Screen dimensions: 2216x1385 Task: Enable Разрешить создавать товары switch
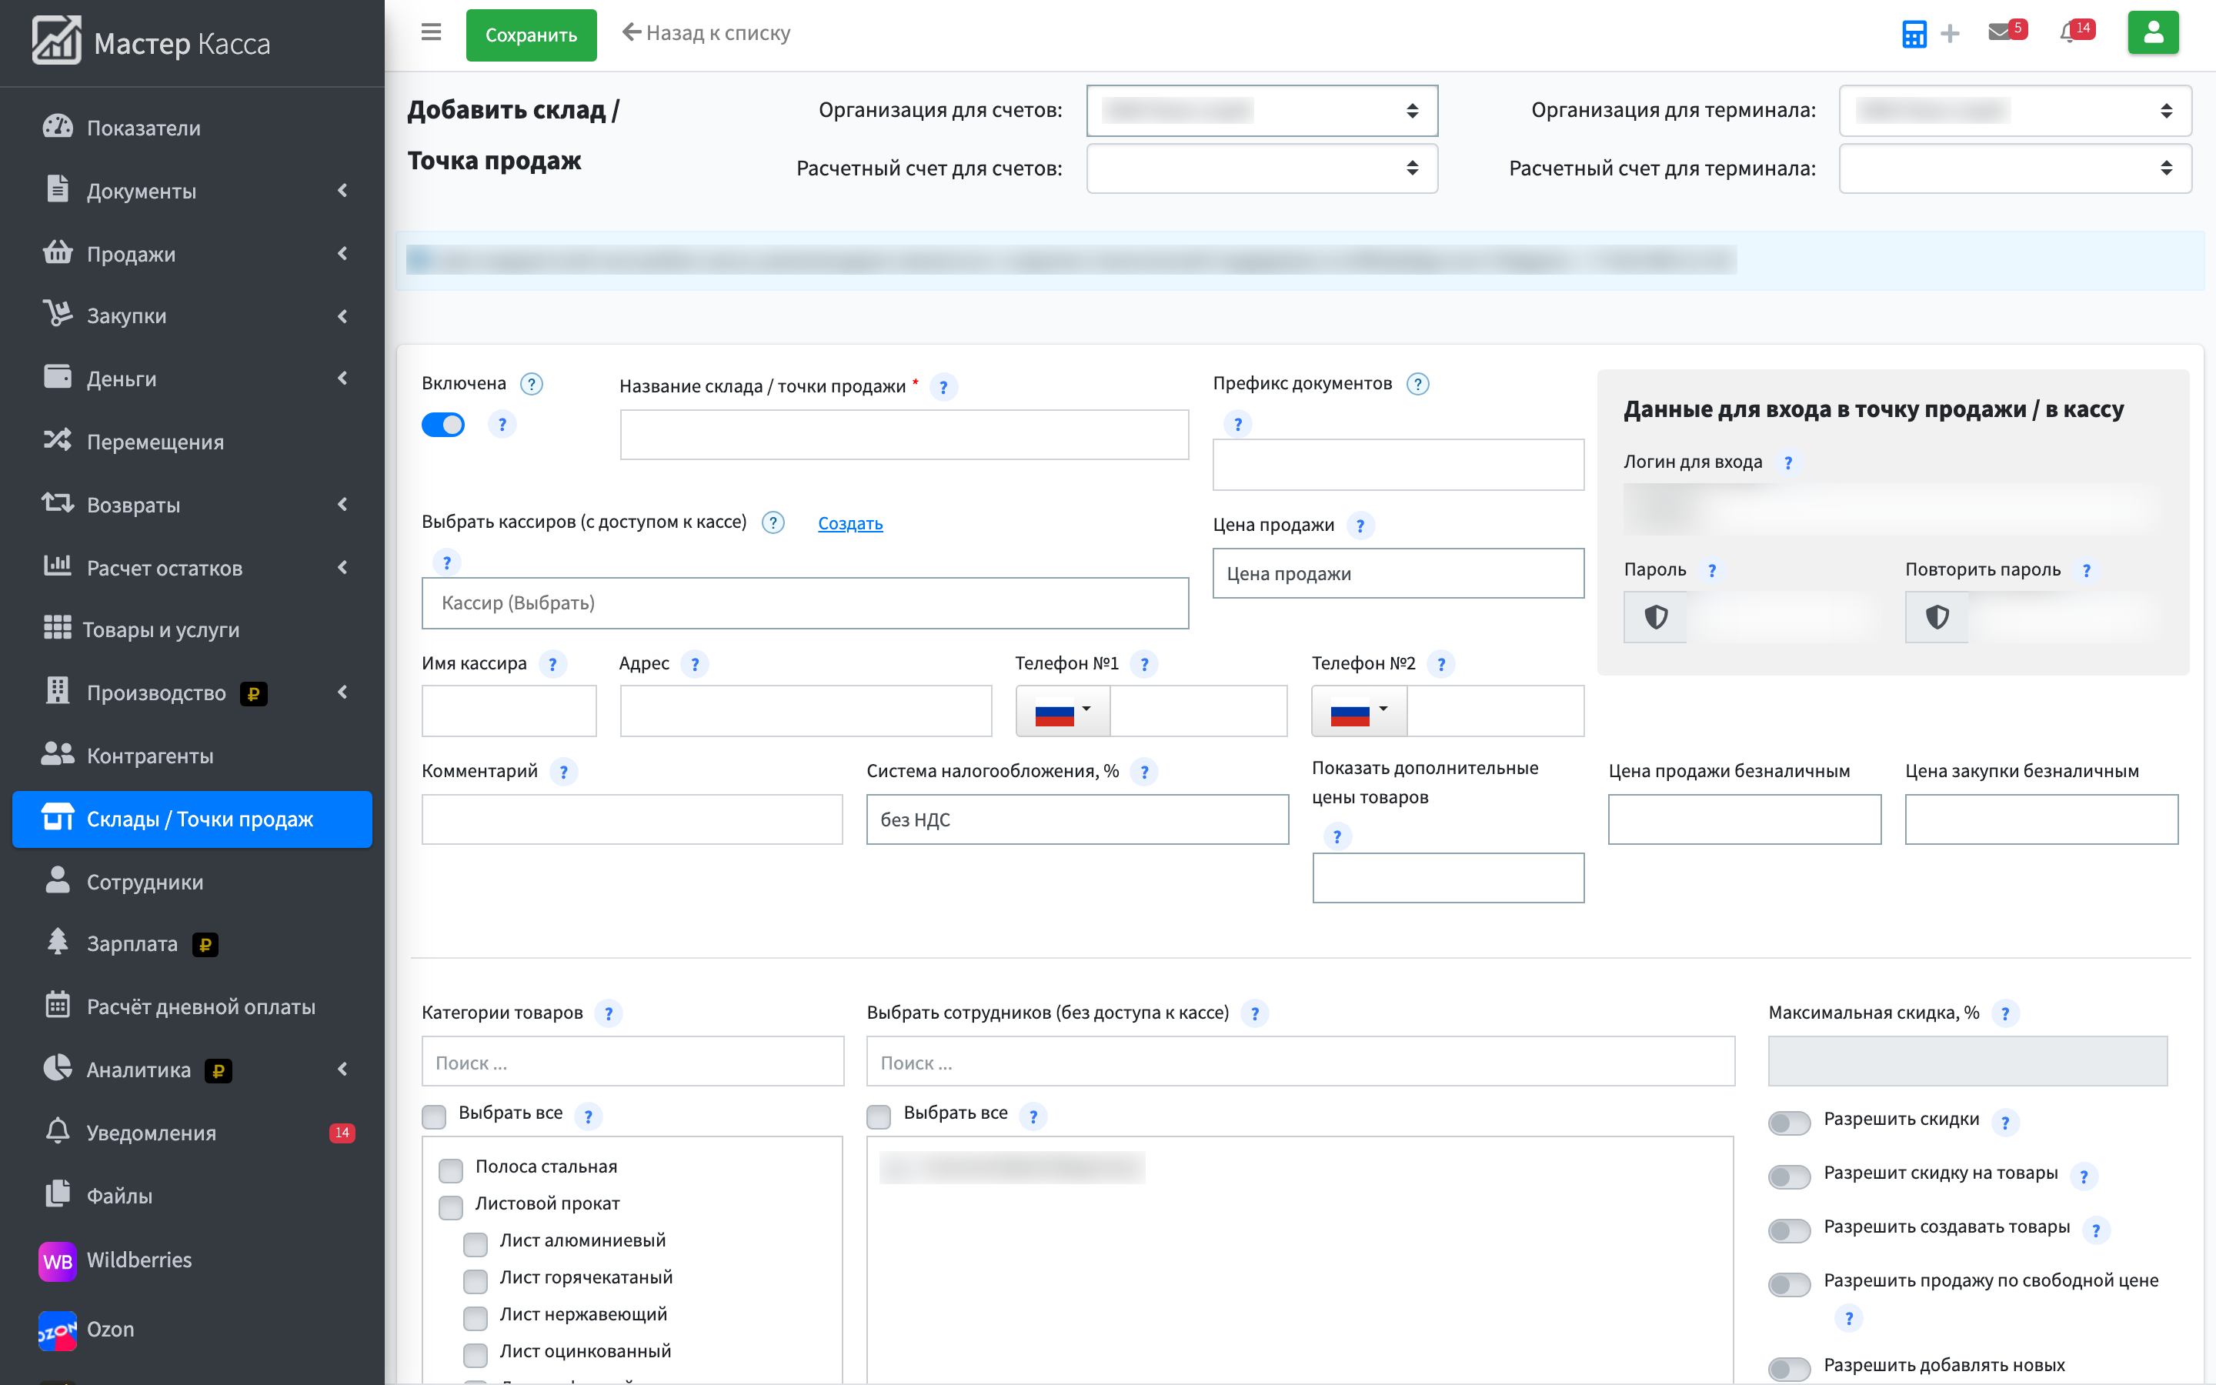(x=1789, y=1230)
